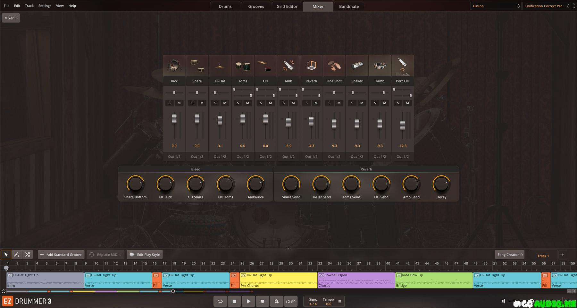Open the Settings menu

(45, 6)
